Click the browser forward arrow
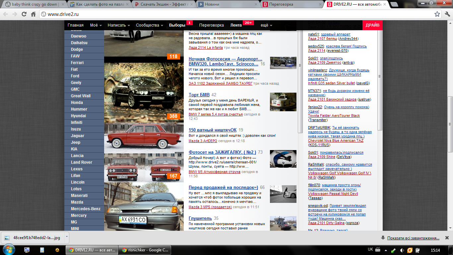Image resolution: width=453 pixels, height=255 pixels. (15, 14)
